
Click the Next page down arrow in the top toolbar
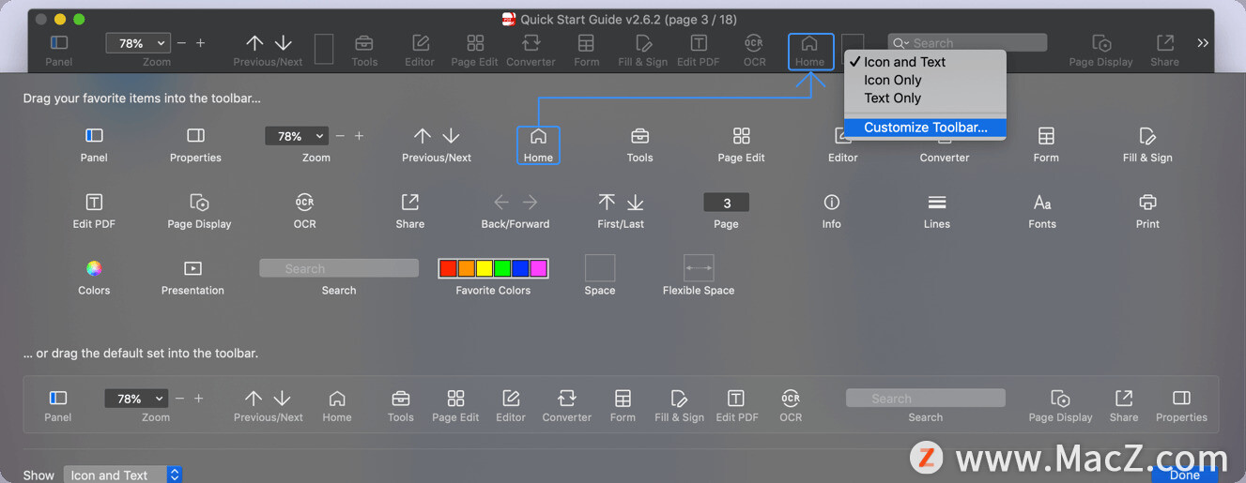click(x=284, y=43)
